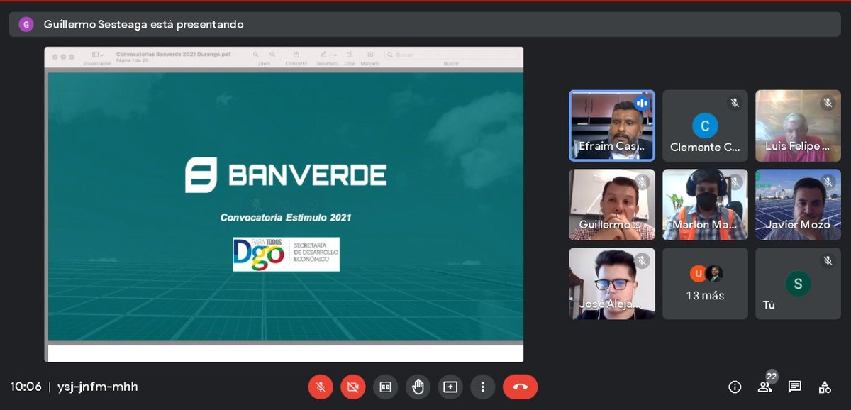Click the speaking indicator on Efraím's tile

pyautogui.click(x=642, y=104)
